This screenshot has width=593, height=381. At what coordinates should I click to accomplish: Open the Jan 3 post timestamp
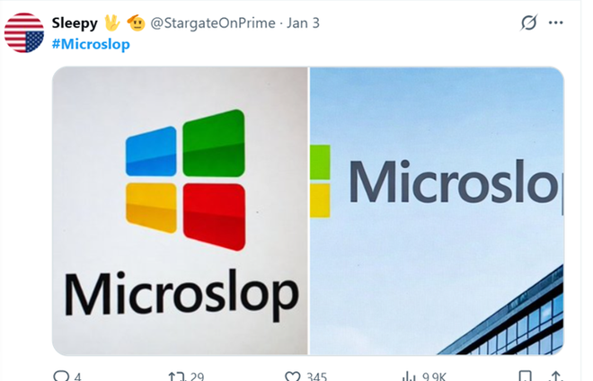tap(303, 22)
